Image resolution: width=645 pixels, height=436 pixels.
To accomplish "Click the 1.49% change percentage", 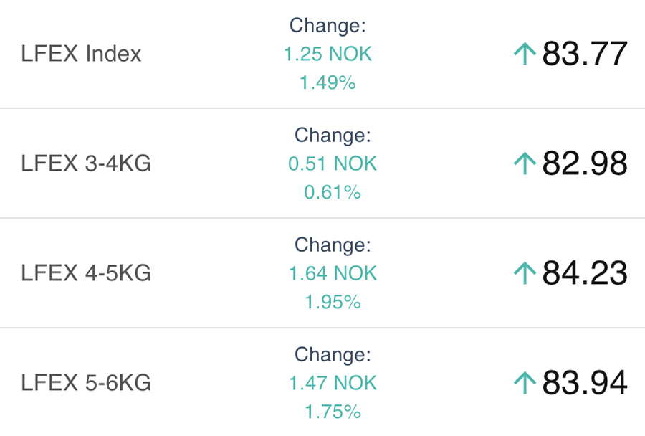I will (328, 82).
